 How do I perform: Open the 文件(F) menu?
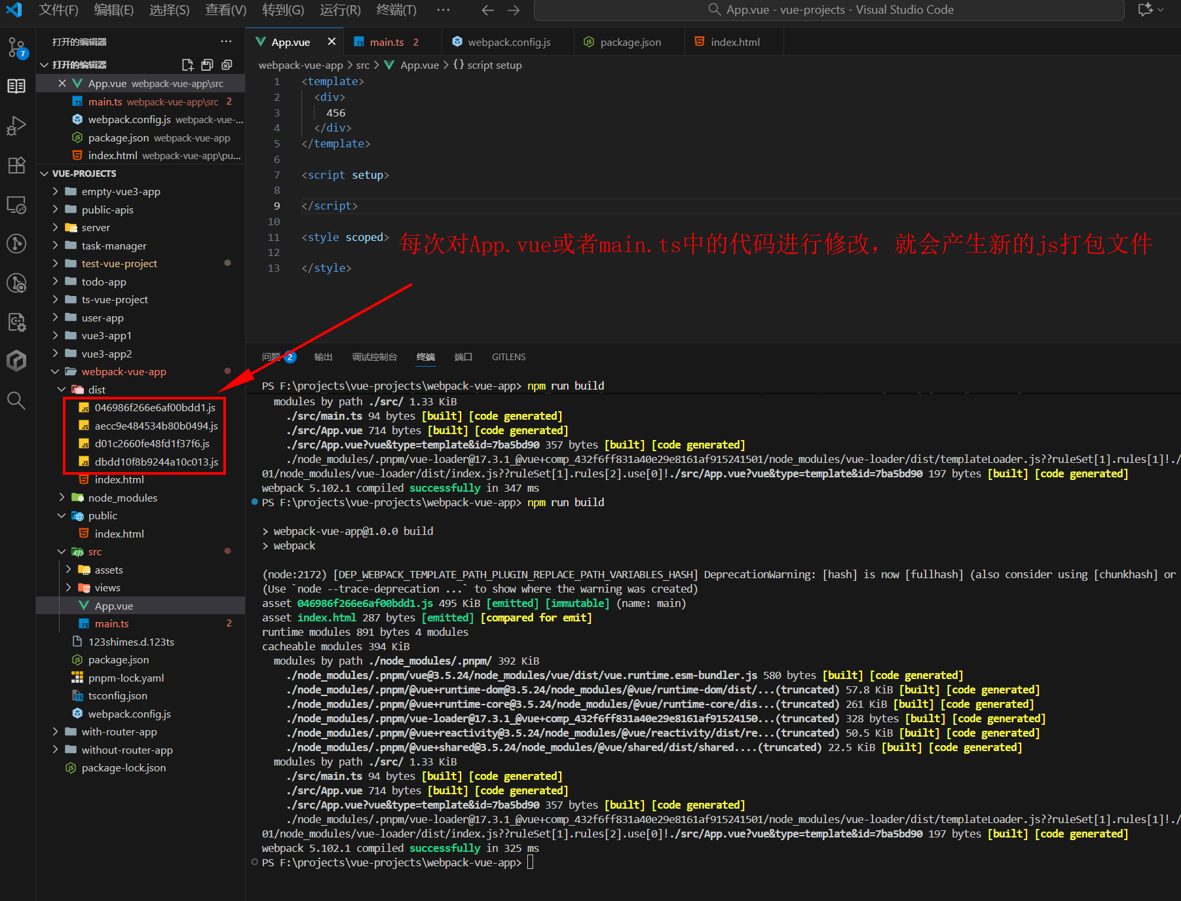click(58, 10)
